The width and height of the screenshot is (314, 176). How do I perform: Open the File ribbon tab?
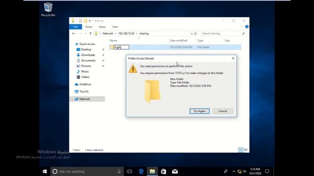76,27
